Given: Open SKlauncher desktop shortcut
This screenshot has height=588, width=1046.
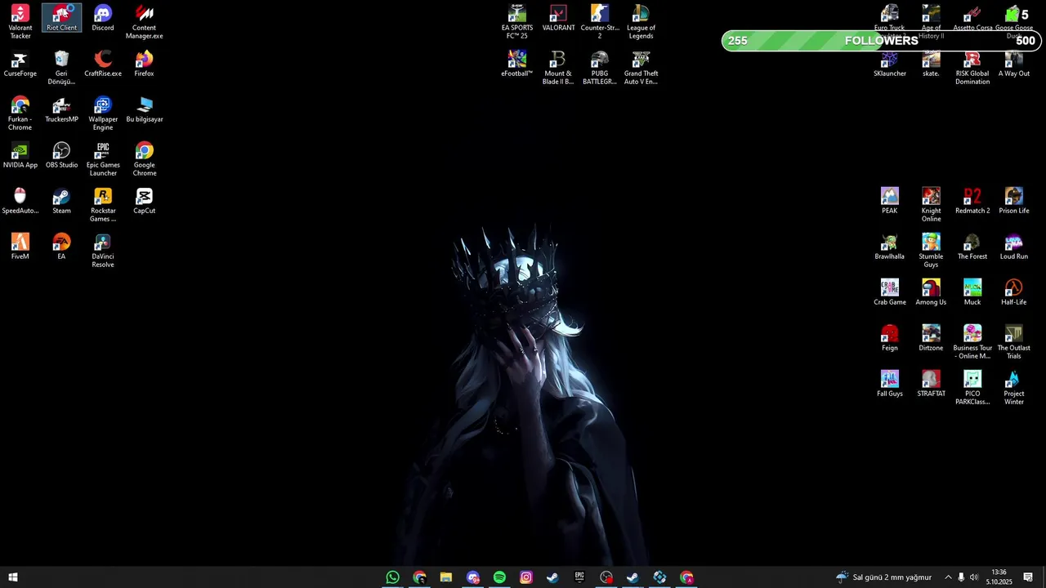Looking at the screenshot, I should click(x=890, y=64).
